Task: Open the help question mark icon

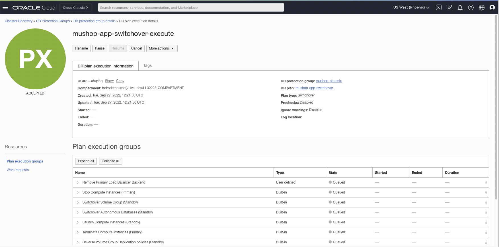Action: point(471,8)
